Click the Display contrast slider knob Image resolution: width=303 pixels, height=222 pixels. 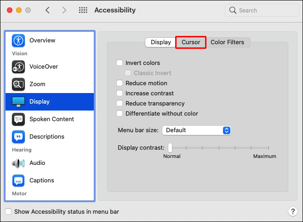click(170, 148)
